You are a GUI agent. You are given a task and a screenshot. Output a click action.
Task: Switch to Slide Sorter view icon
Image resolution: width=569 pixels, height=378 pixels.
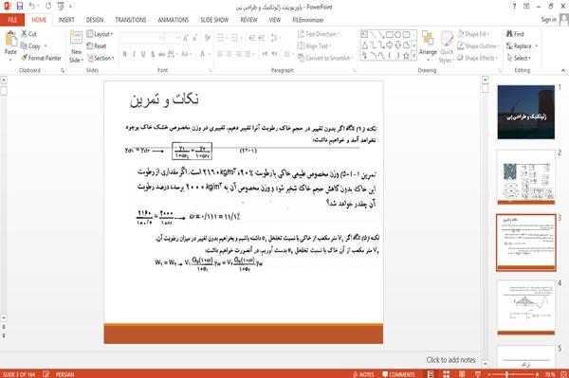(x=446, y=374)
